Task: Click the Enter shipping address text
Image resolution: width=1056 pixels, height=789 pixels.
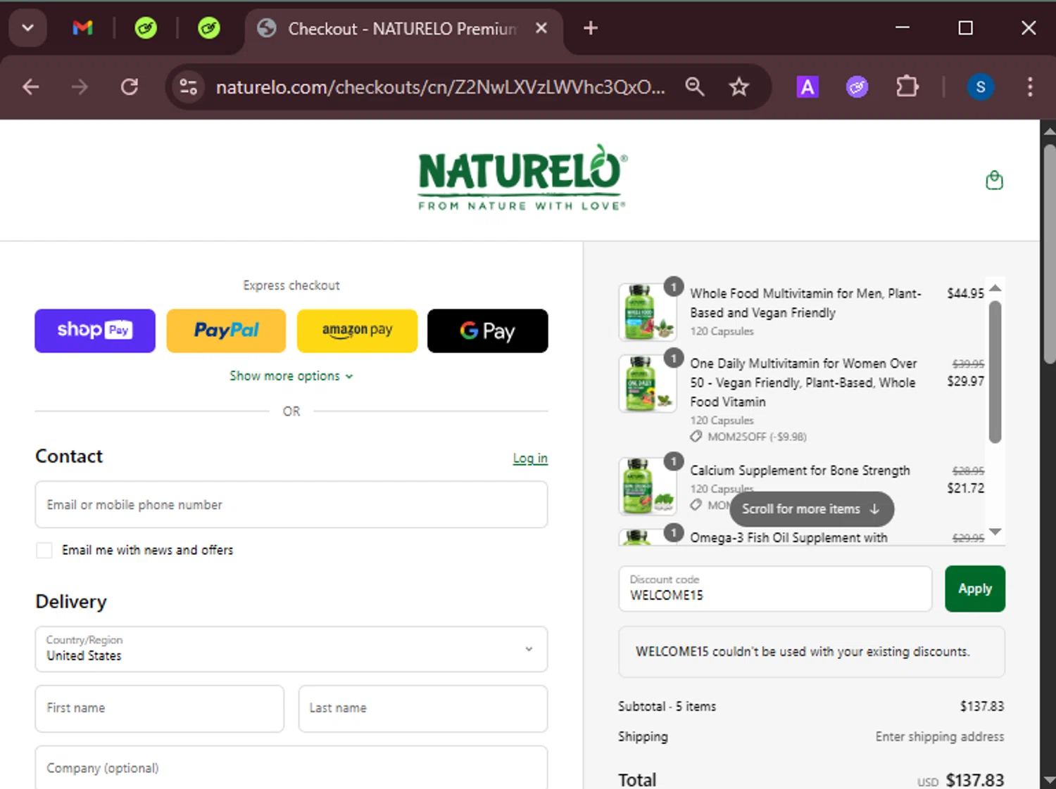Action: pos(940,736)
